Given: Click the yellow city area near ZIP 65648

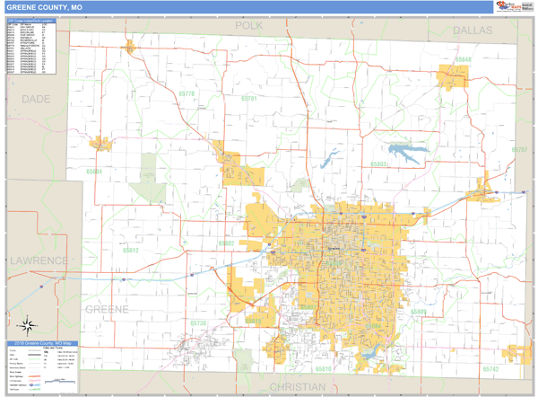Looking at the screenshot, I should coord(454,77).
